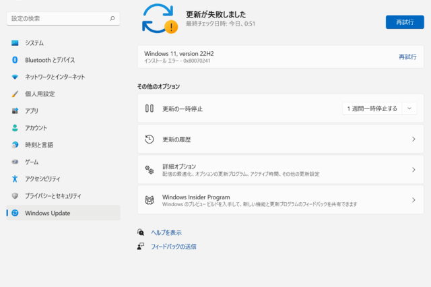Click the network Wi-Fi icon in sidebar
Viewport: 431px width, 287px height.
click(x=15, y=77)
